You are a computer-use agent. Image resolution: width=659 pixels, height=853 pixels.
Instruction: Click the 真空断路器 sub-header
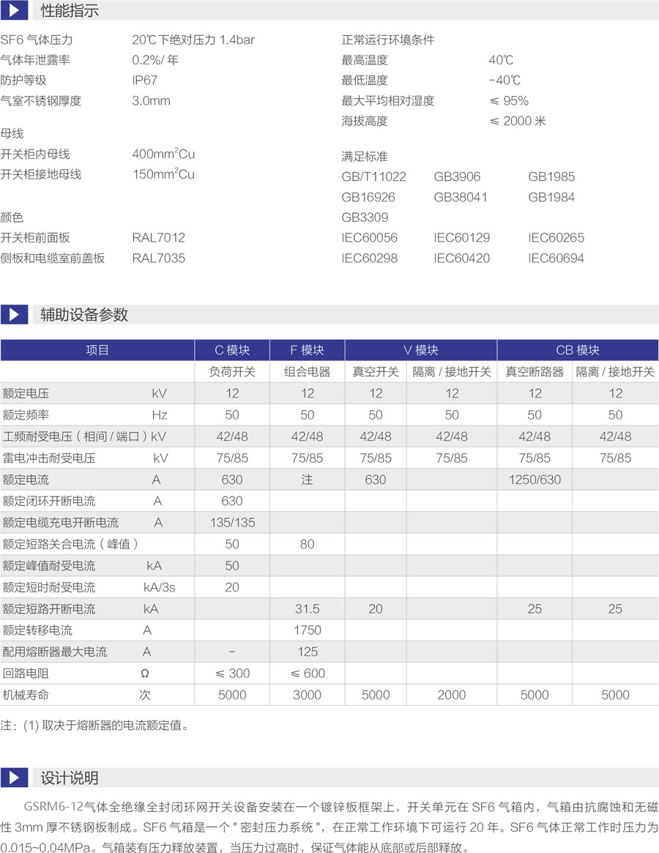(x=535, y=372)
